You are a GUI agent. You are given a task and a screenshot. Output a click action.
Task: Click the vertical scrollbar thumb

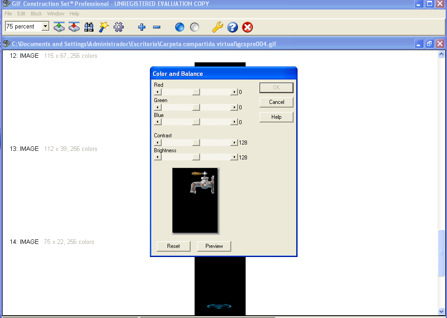[x=441, y=253]
